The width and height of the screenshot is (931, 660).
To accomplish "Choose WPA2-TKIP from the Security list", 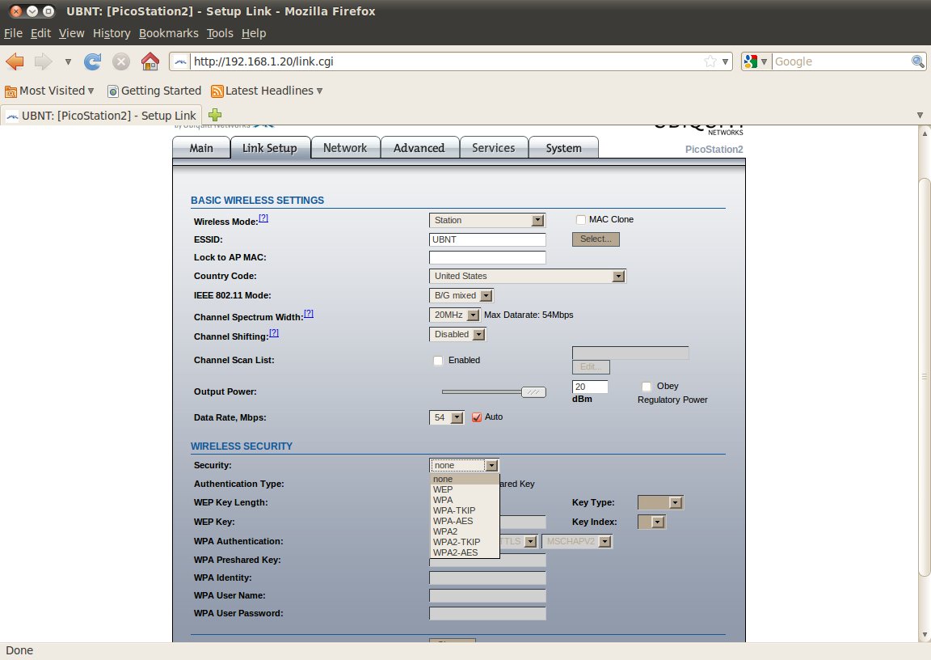I will [x=465, y=543].
